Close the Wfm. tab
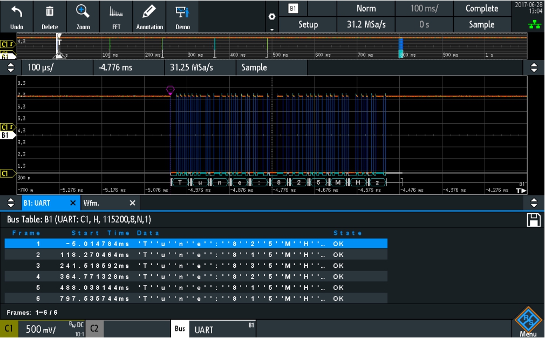545x338 pixels. click(x=132, y=203)
